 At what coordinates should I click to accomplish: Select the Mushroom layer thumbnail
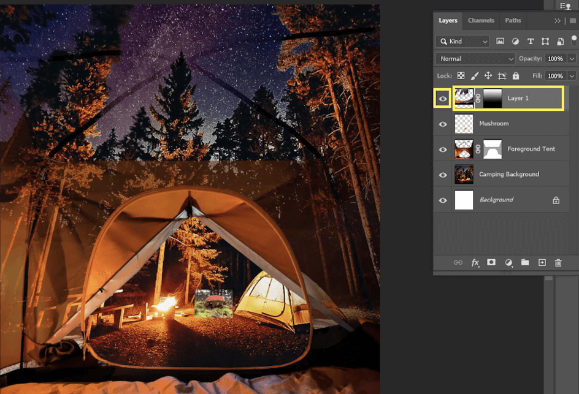[x=464, y=124]
